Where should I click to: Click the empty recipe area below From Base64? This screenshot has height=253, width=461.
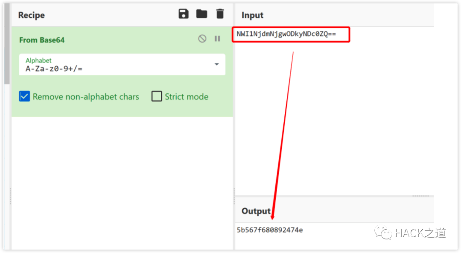[122, 179]
